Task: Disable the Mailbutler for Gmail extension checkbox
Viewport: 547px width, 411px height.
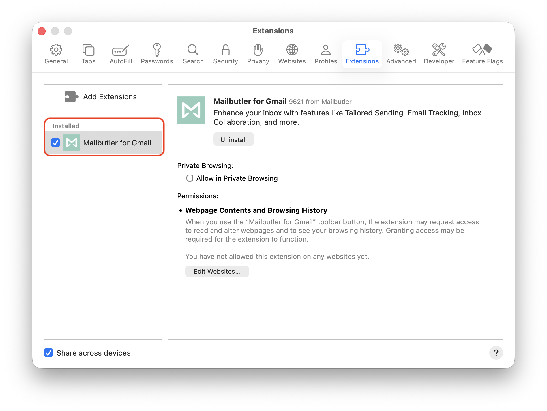Action: [55, 143]
